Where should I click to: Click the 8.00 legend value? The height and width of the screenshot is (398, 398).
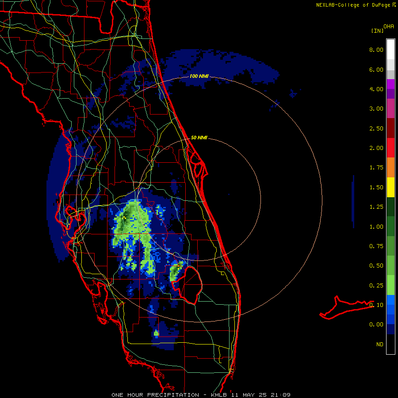pyautogui.click(x=376, y=50)
